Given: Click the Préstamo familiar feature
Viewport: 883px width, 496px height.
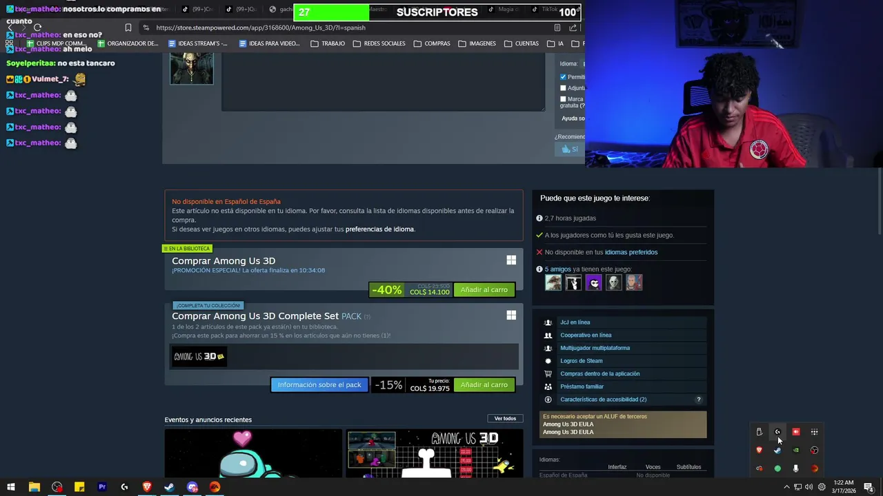Looking at the screenshot, I should click(x=582, y=387).
